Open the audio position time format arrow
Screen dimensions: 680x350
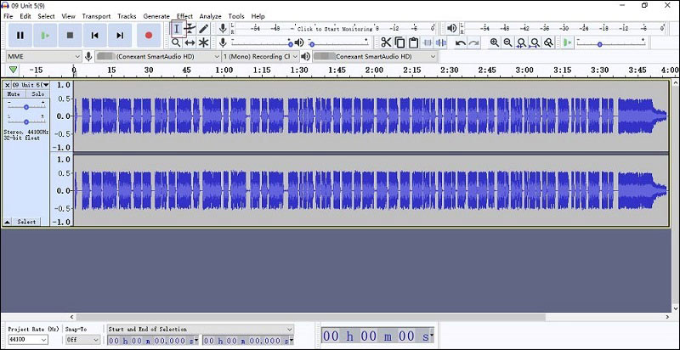[432, 336]
